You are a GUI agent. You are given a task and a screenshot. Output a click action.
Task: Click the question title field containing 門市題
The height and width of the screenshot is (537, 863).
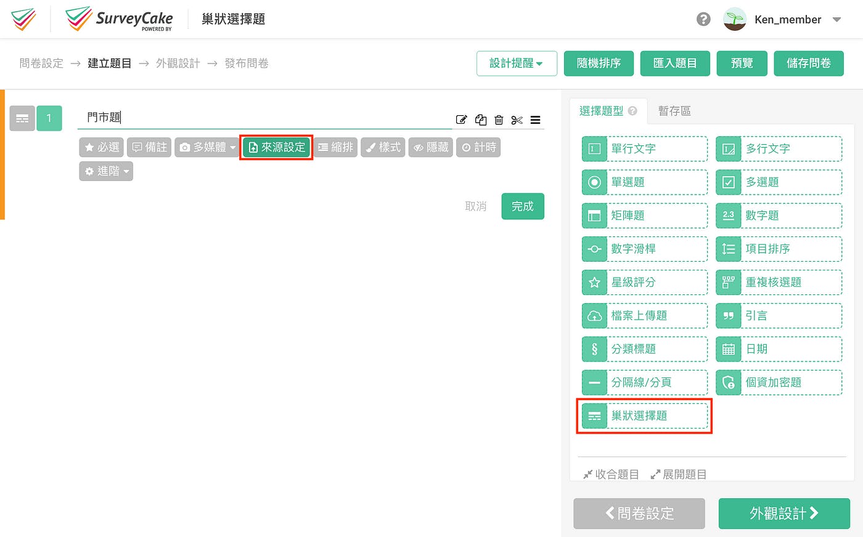click(x=265, y=118)
